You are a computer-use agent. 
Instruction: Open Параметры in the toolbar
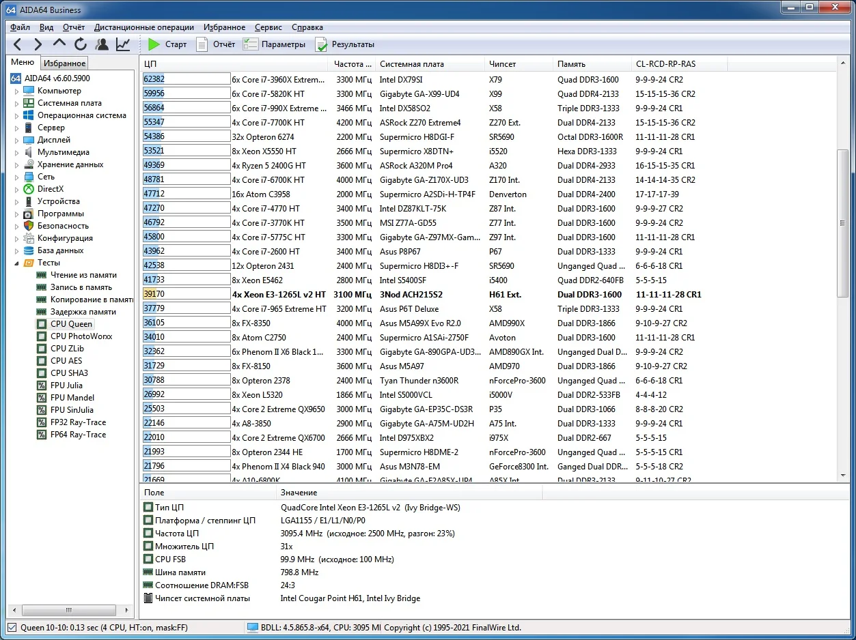click(x=275, y=44)
